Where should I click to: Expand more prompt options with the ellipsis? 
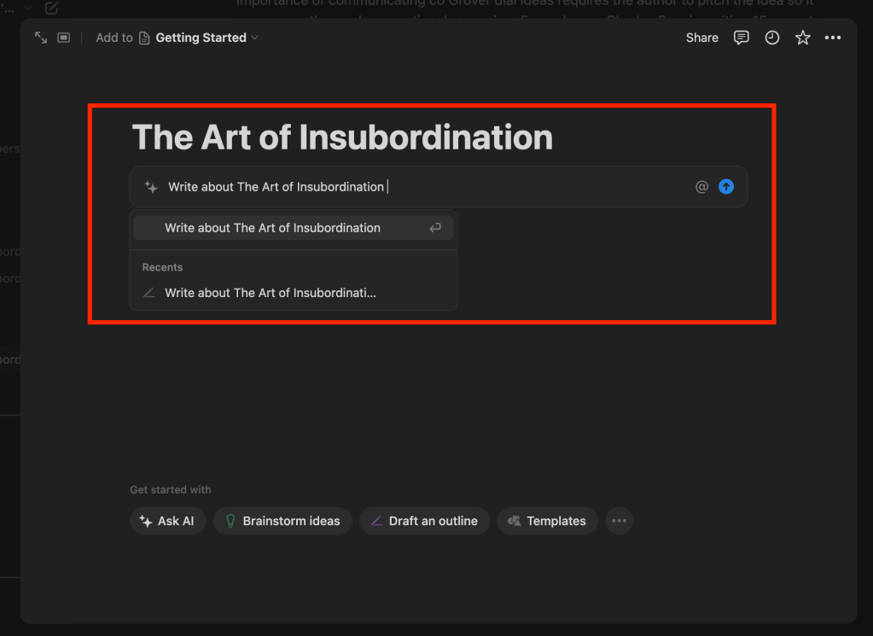[x=619, y=521]
